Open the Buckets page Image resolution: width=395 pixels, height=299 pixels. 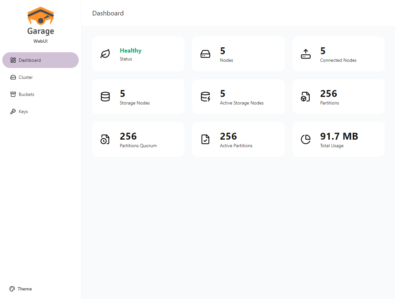[x=26, y=94]
